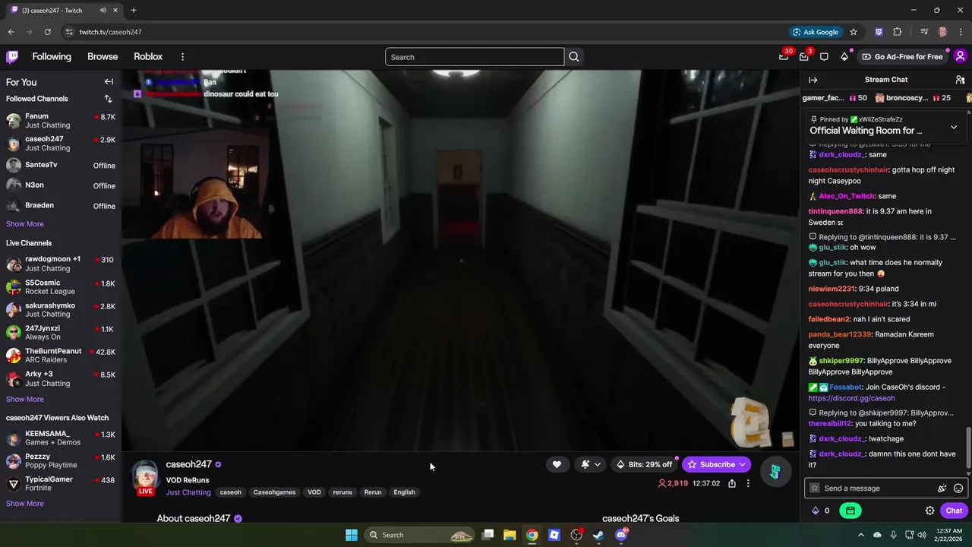The height and width of the screenshot is (547, 972).
Task: Click the heart follow button under stream
Action: tap(557, 464)
